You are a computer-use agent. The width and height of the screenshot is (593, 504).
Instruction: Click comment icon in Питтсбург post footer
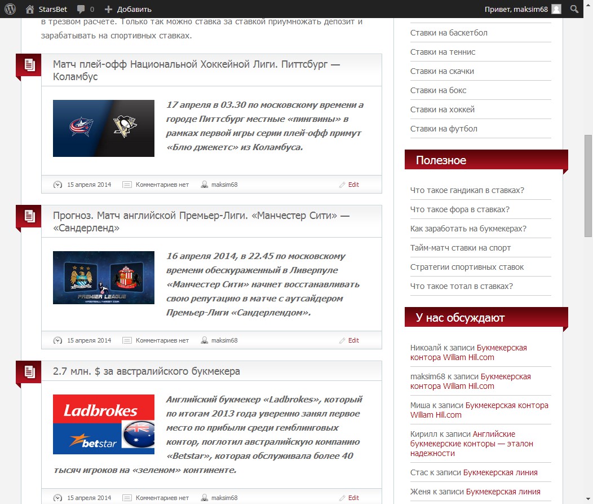[127, 185]
